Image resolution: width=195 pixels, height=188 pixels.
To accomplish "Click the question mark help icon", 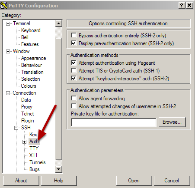I will pyautogui.click(x=182, y=5).
